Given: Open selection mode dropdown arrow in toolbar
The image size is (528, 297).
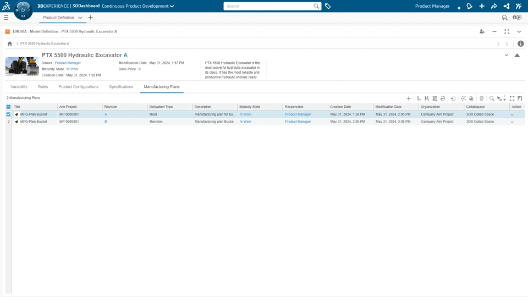Looking at the screenshot, I should (x=504, y=99).
